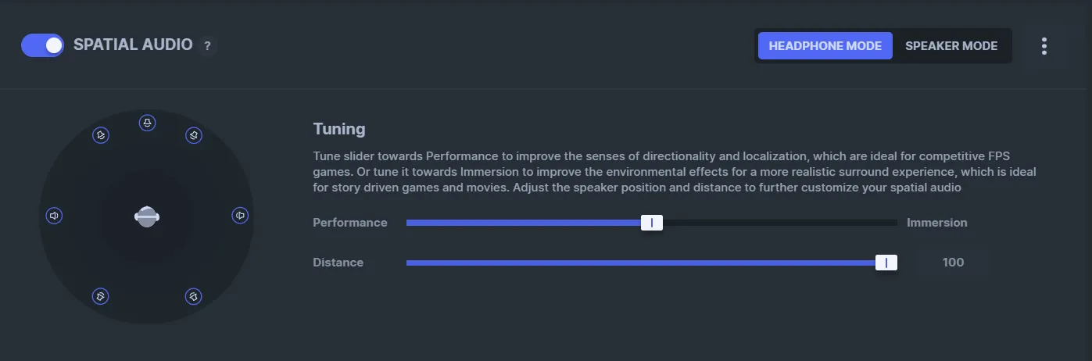1092x361 pixels.
Task: Click the Distance slider handle
Action: click(886, 263)
